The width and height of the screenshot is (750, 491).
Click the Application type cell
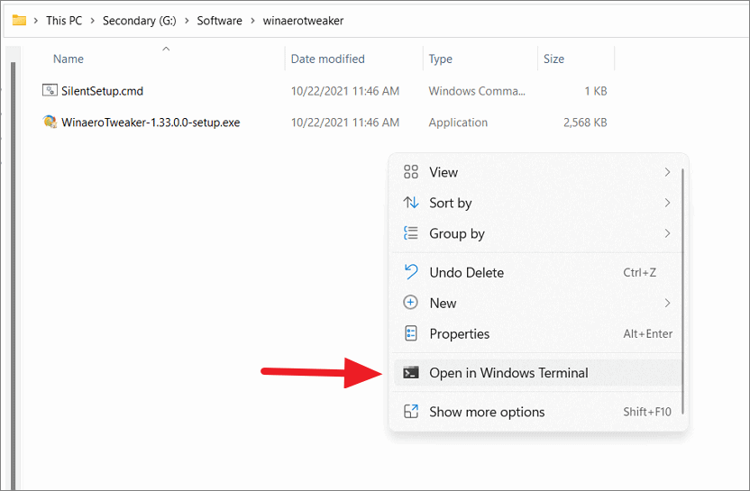click(x=458, y=123)
